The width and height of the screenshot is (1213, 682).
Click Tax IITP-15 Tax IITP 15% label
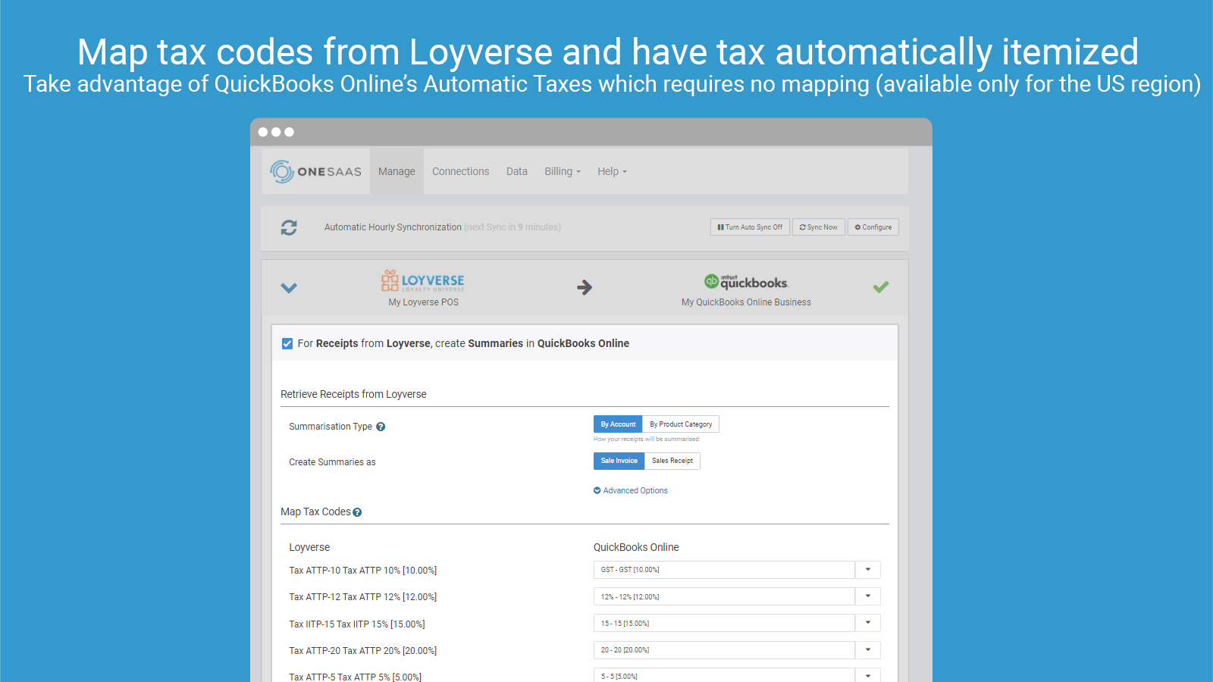point(356,624)
